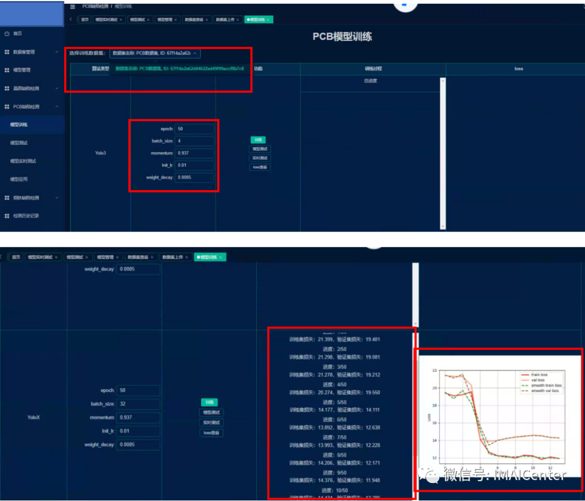
Task: Close the 模型管理 tab in lower screenshot
Action: pos(117,257)
